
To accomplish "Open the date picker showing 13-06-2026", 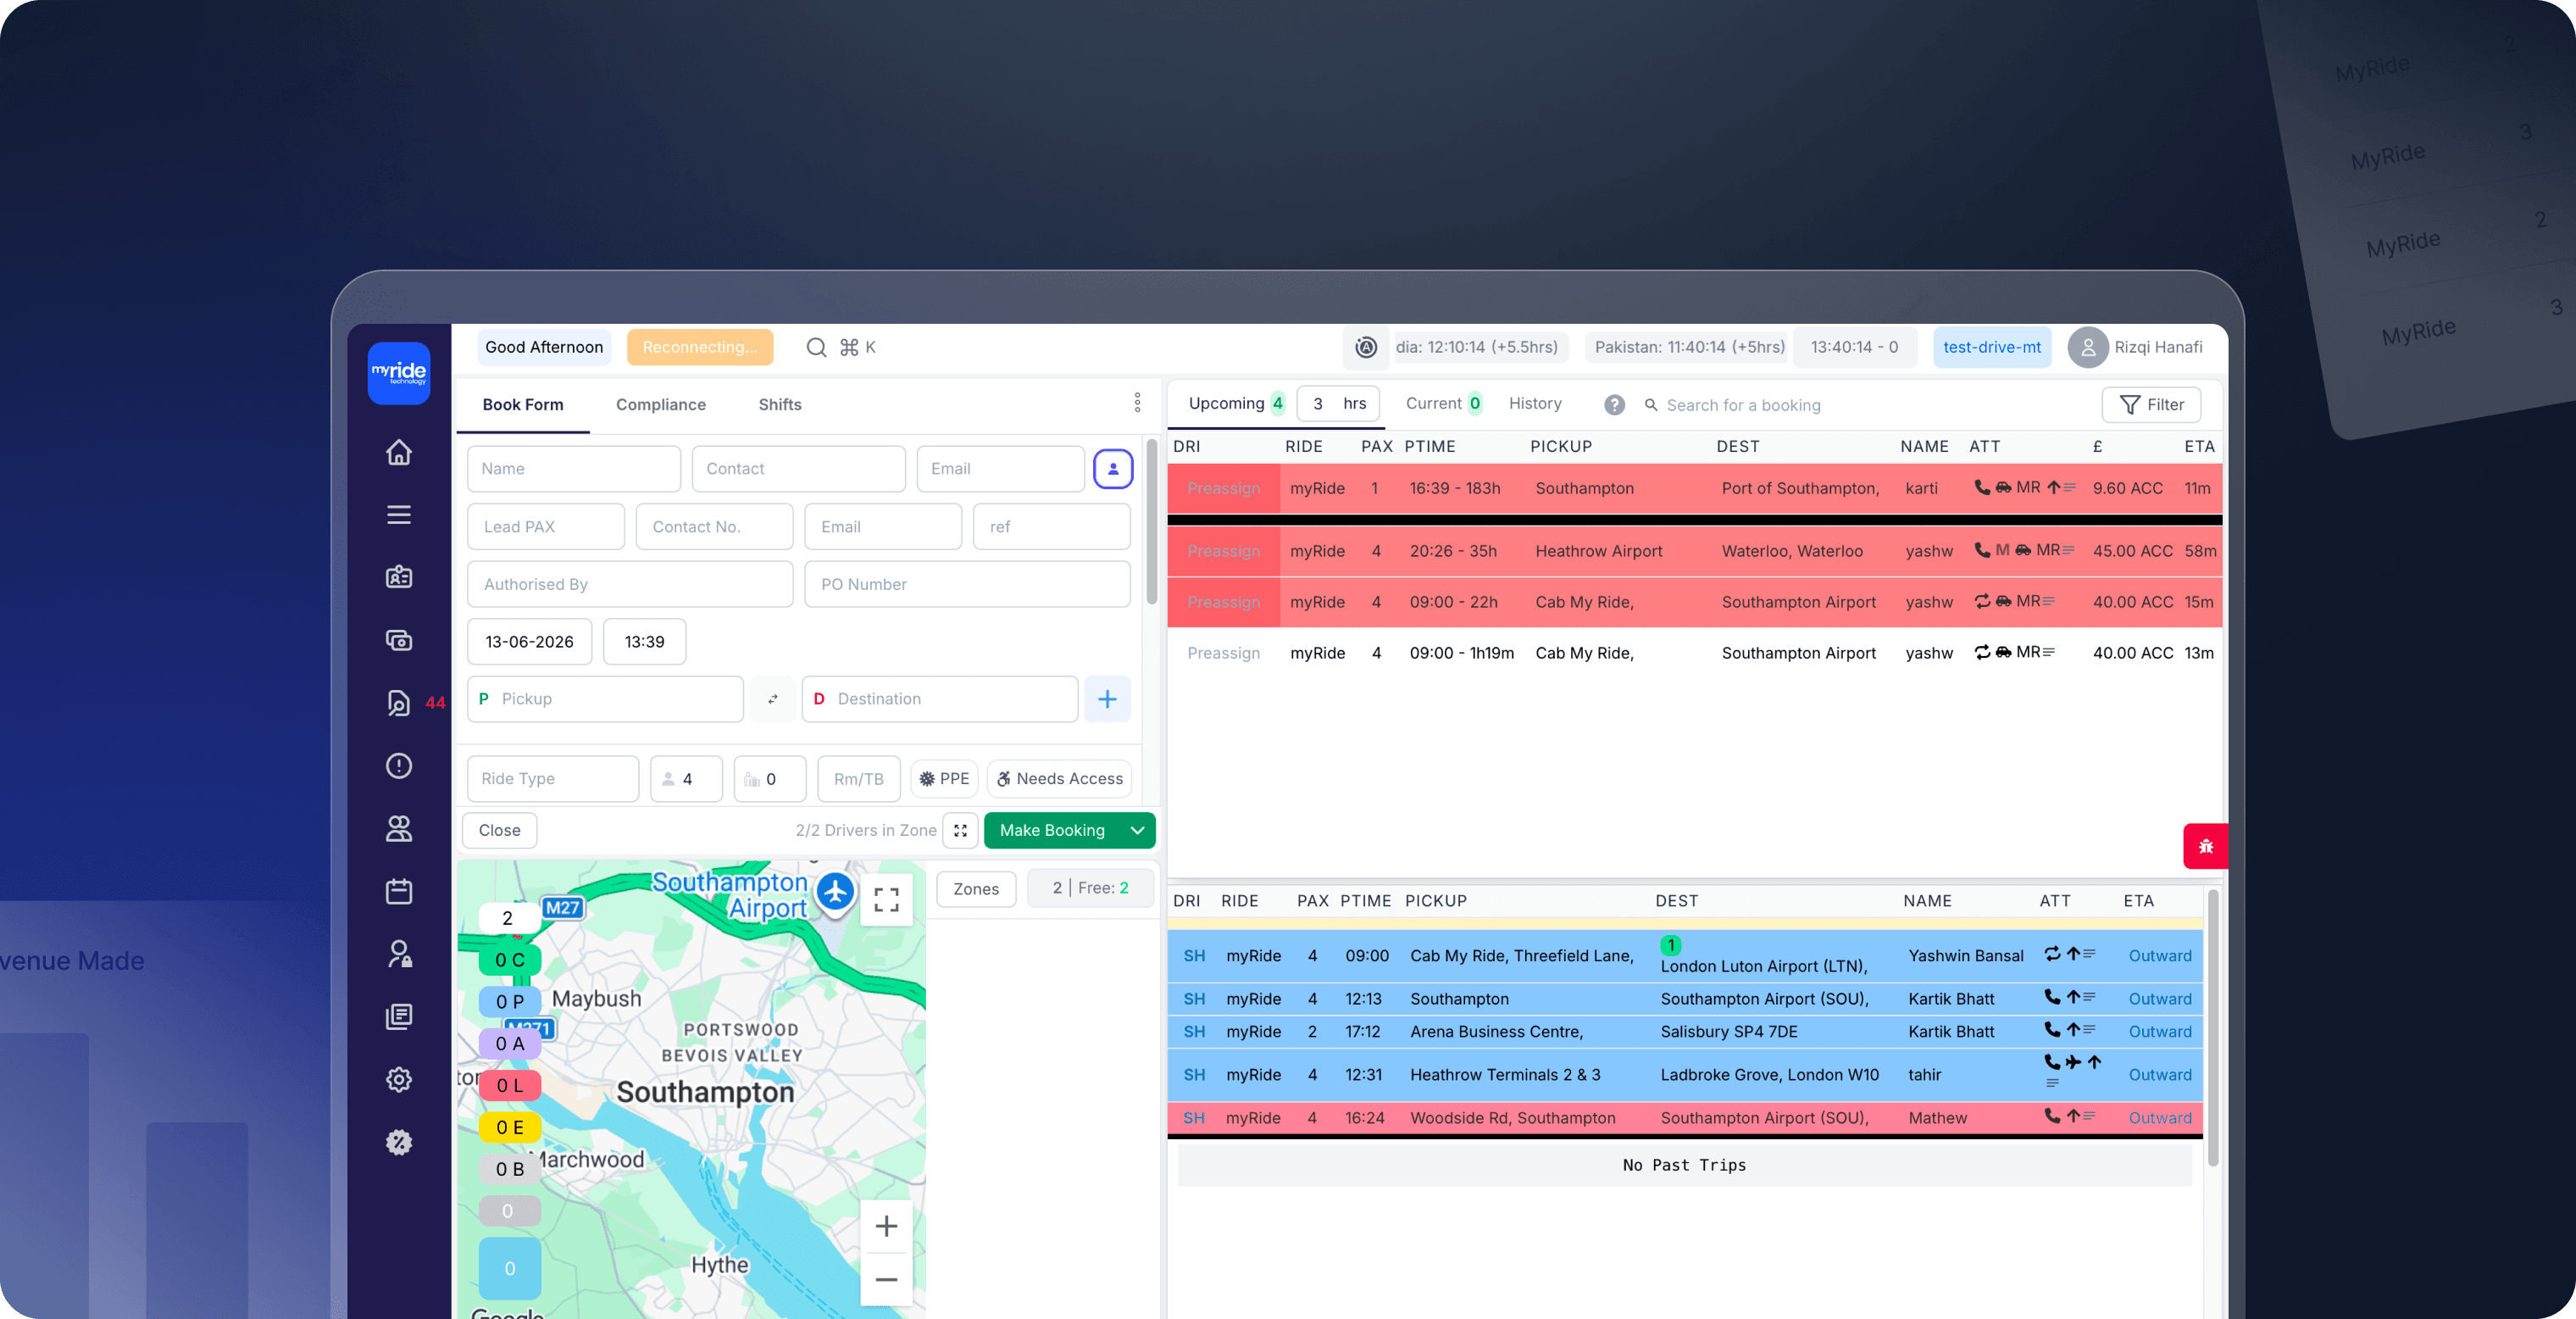I will [529, 642].
